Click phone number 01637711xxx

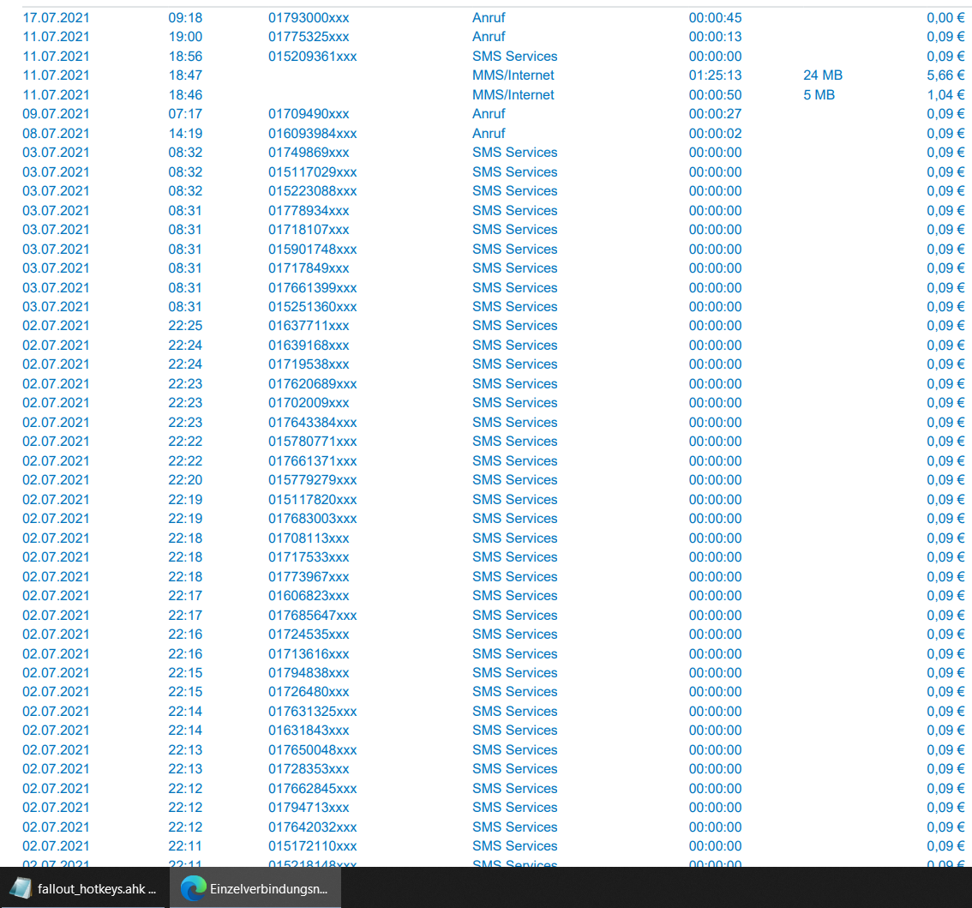[x=309, y=325]
